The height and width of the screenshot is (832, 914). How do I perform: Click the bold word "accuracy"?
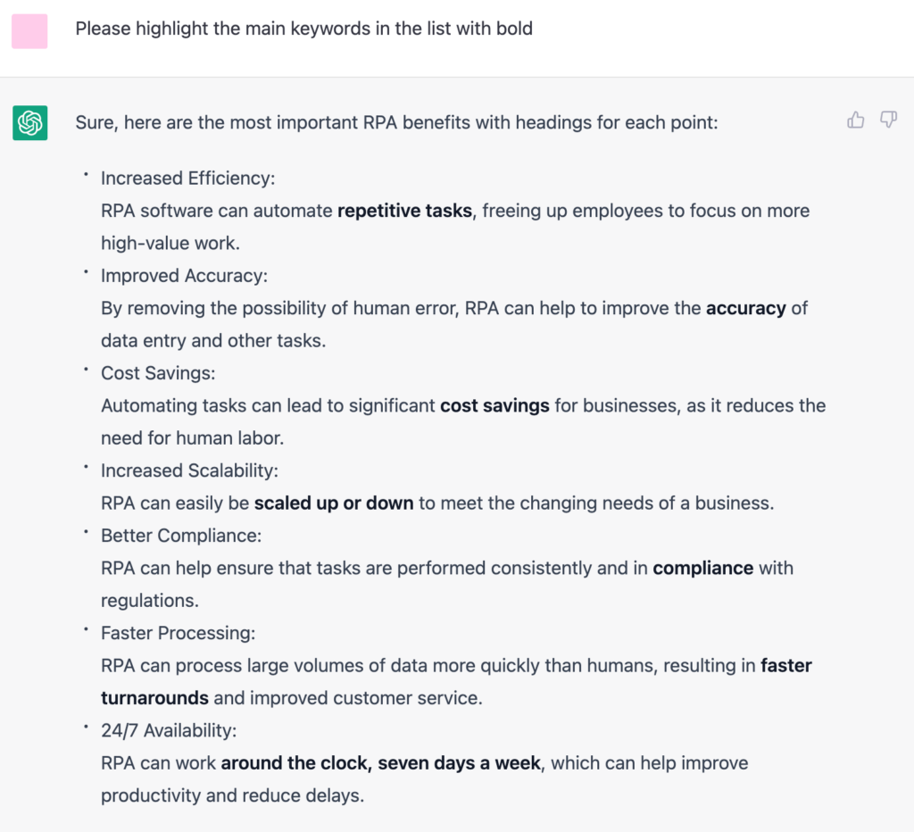[745, 308]
